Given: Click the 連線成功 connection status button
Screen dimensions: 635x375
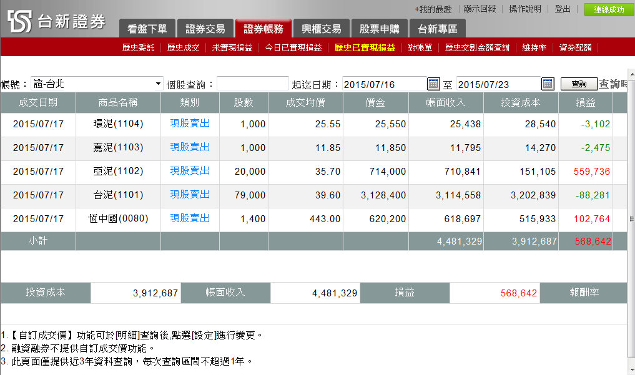Looking at the screenshot, I should click(x=608, y=9).
